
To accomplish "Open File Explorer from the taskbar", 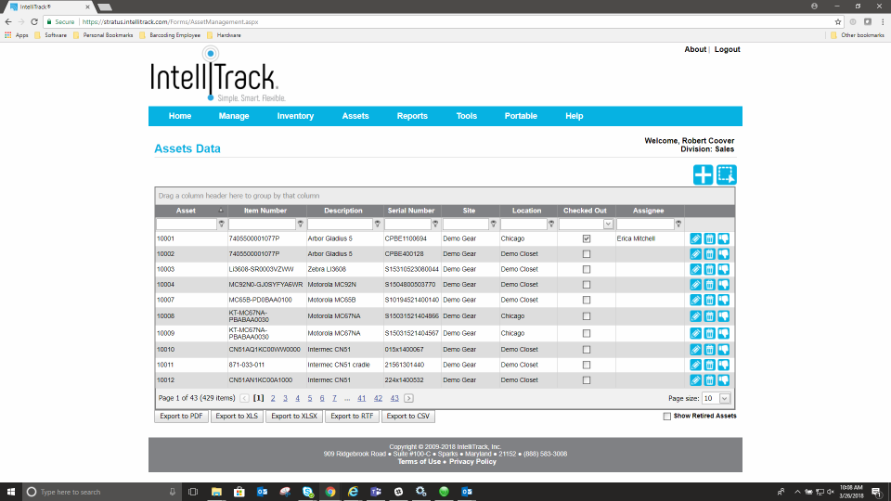I will click(x=216, y=492).
